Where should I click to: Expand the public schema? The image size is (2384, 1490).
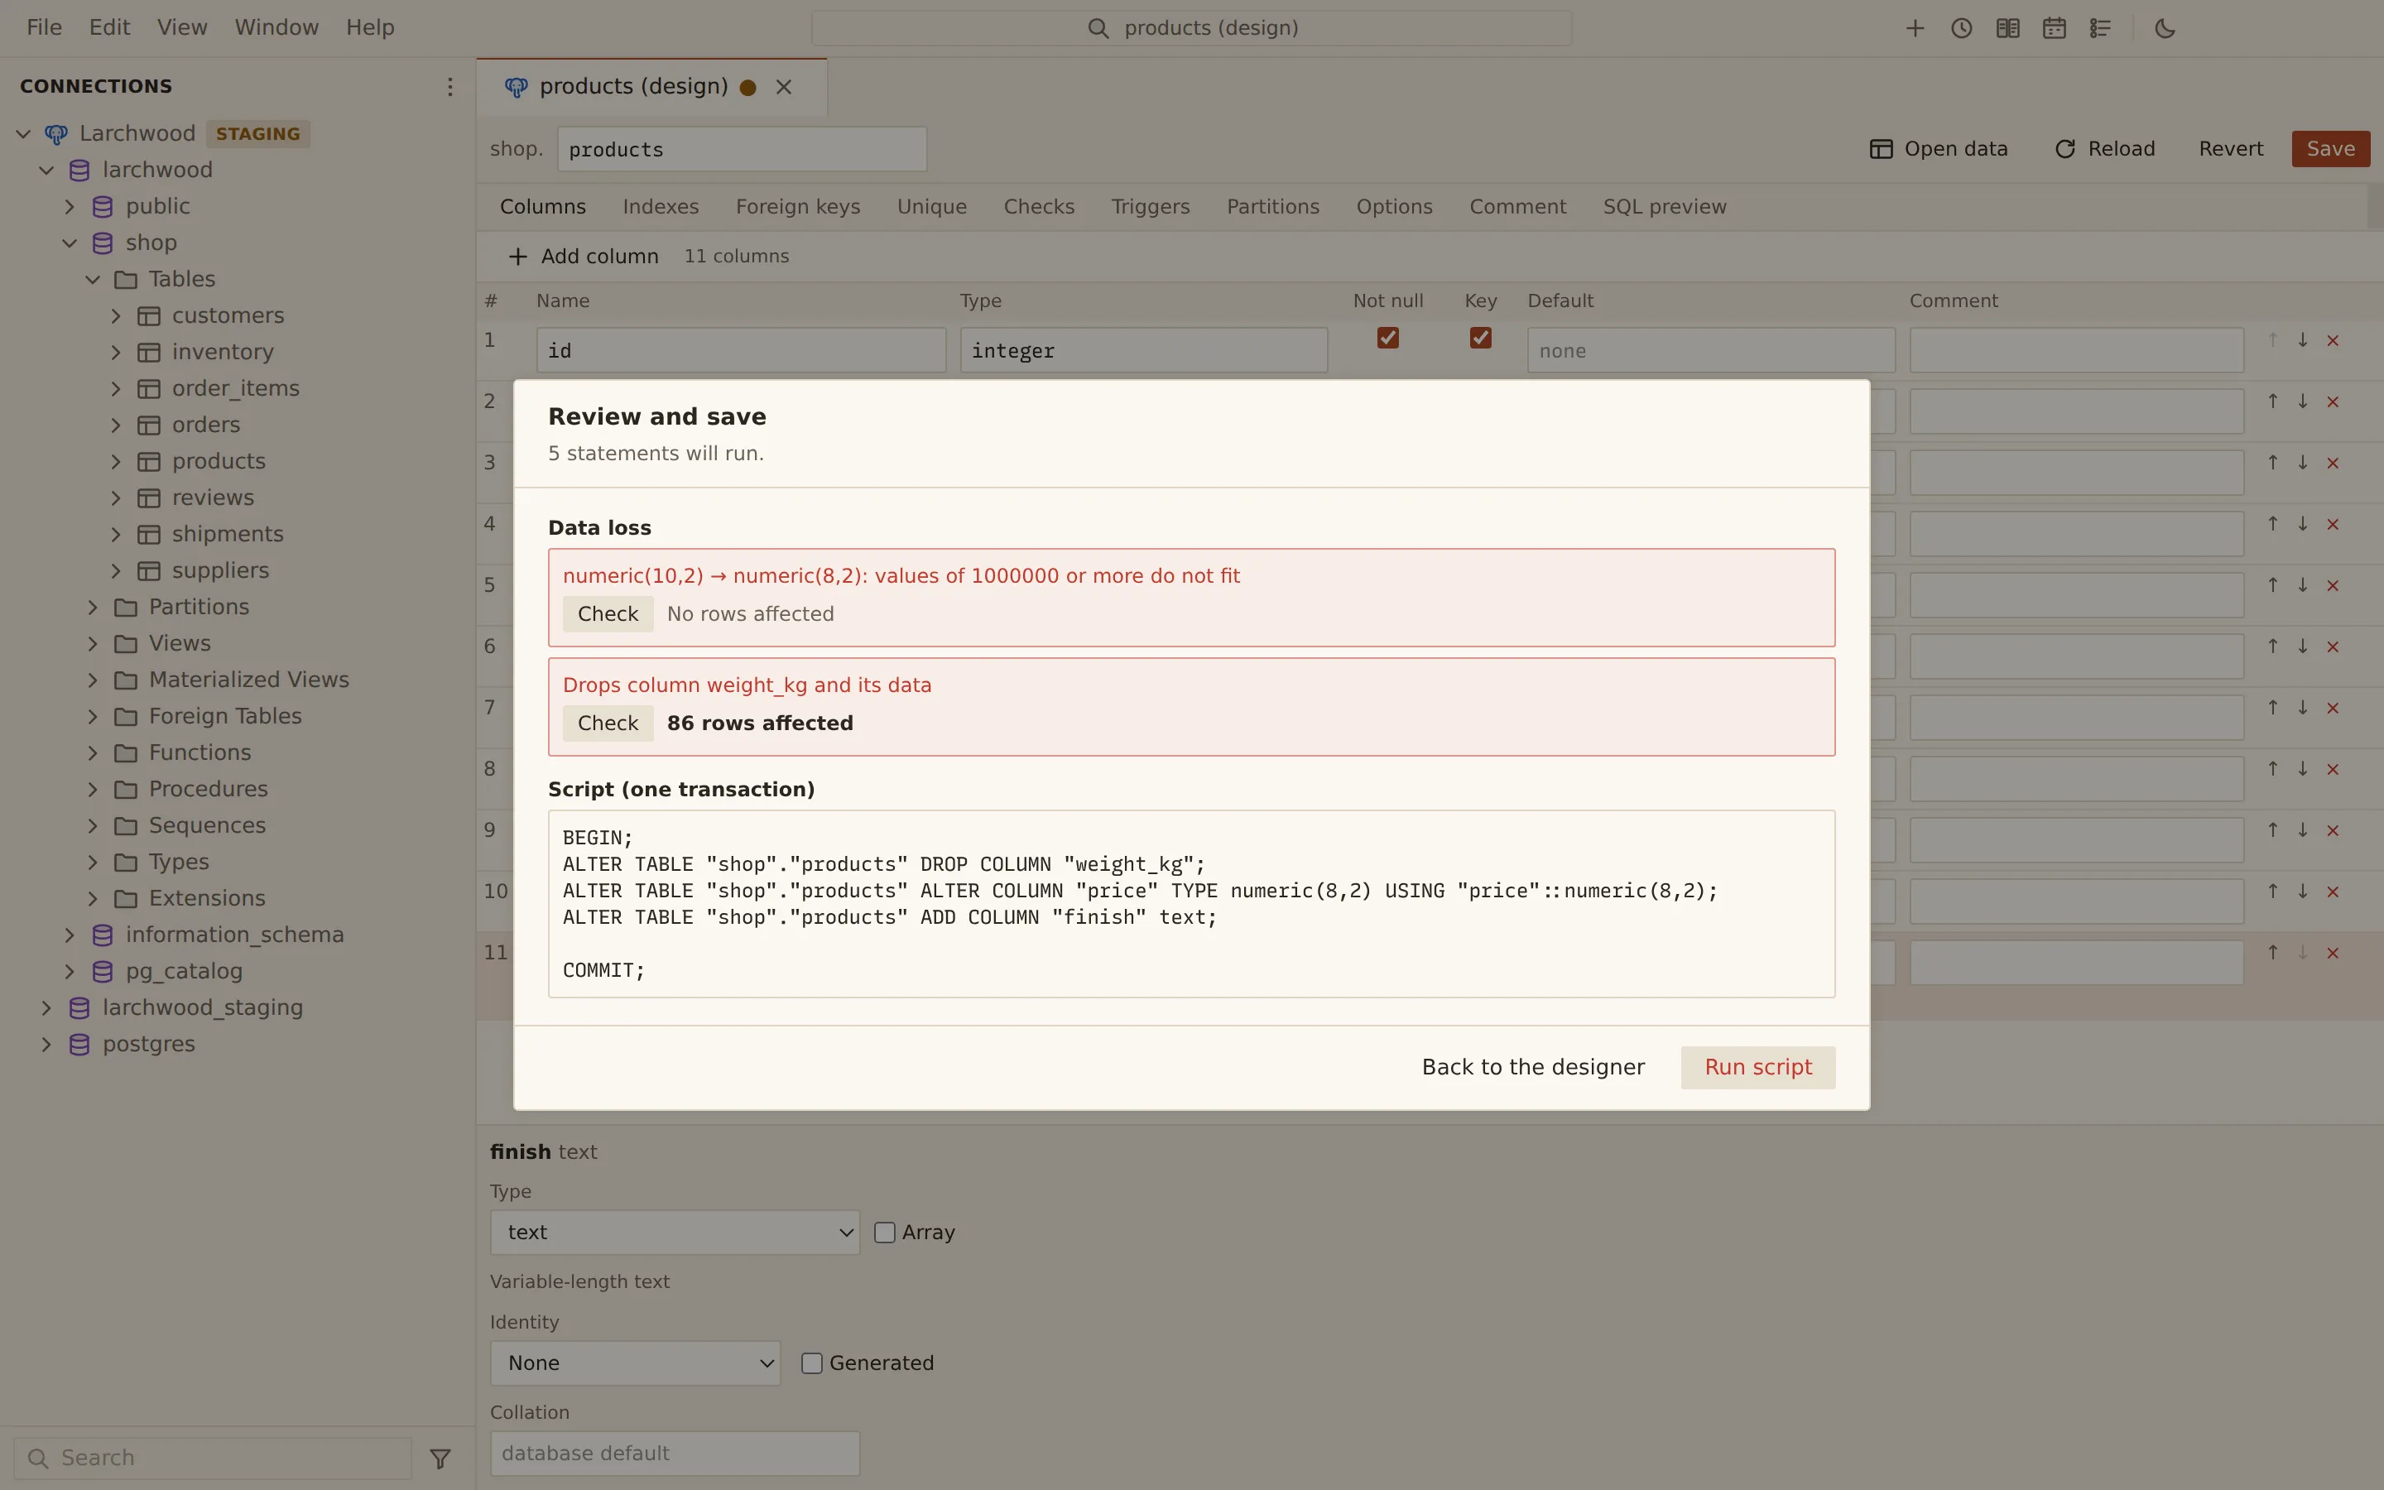[69, 207]
